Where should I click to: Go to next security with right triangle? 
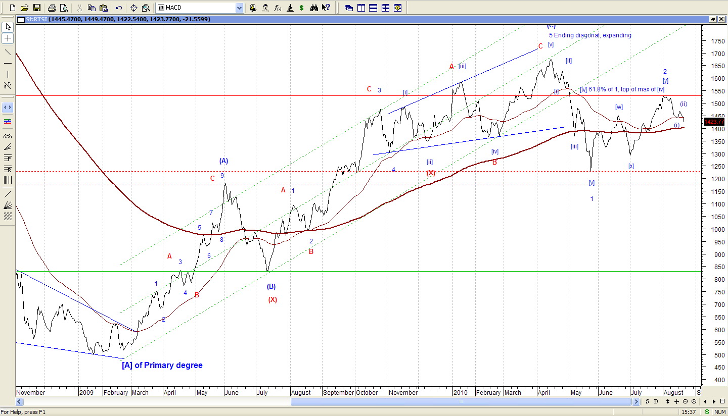click(x=714, y=401)
